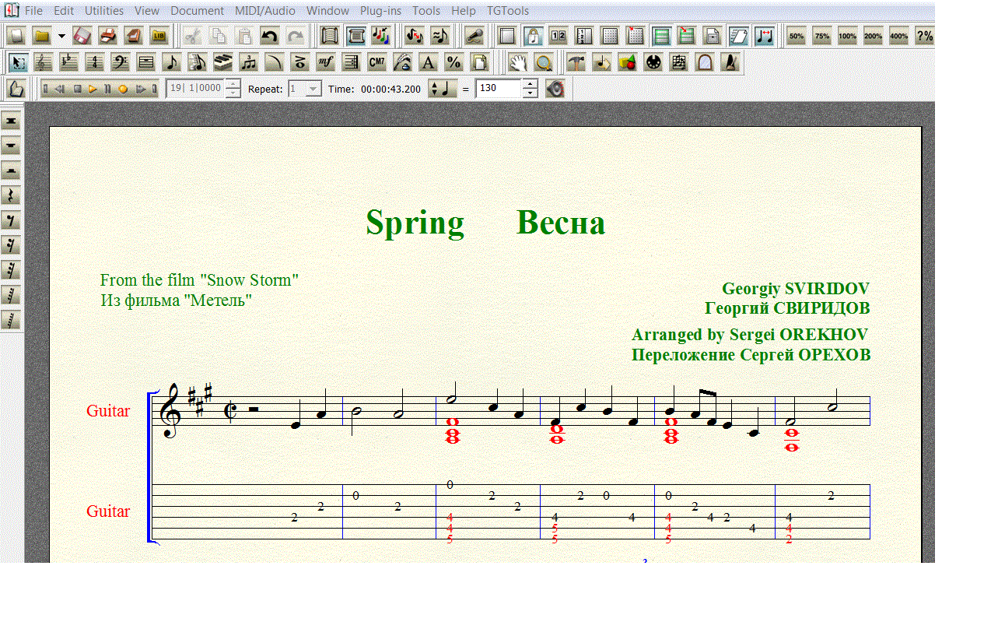Image resolution: width=991 pixels, height=636 pixels.
Task: Select the Chord CM7 tool
Action: click(x=376, y=62)
